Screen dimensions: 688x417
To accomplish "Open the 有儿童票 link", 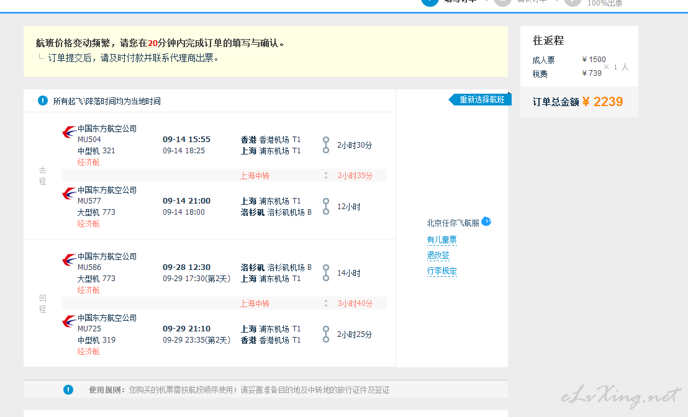I will click(442, 240).
